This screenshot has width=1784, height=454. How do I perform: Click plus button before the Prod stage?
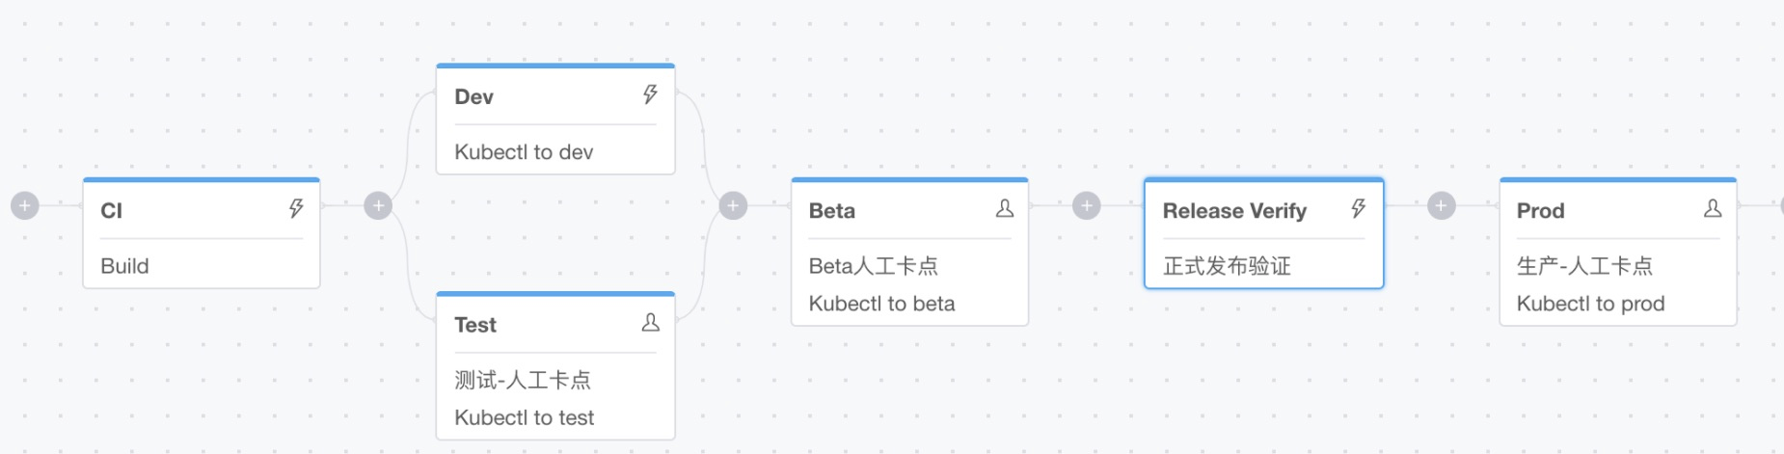(1441, 205)
